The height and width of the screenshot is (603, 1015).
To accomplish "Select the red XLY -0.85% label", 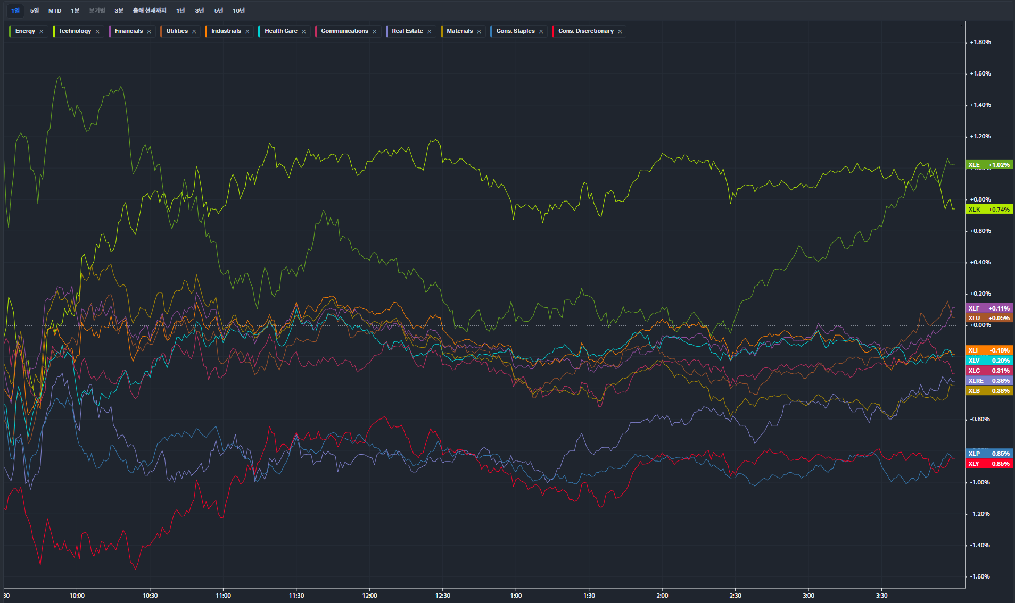I will point(988,464).
